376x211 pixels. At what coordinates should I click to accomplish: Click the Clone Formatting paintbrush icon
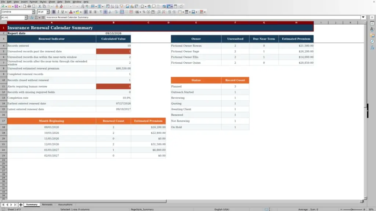coord(57,6)
